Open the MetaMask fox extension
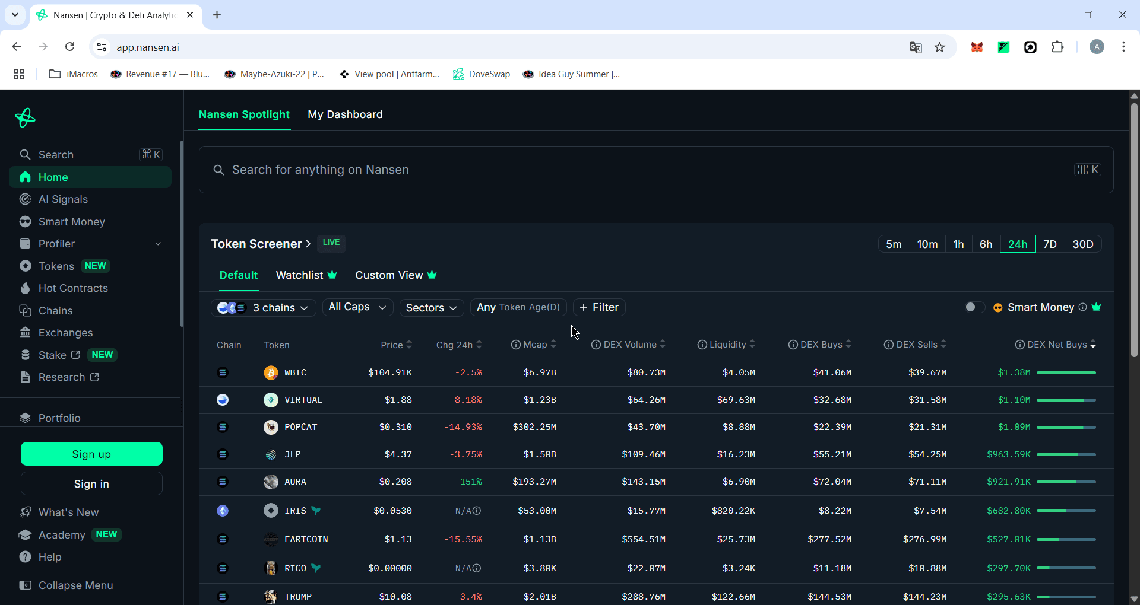1140x605 pixels. point(977,47)
